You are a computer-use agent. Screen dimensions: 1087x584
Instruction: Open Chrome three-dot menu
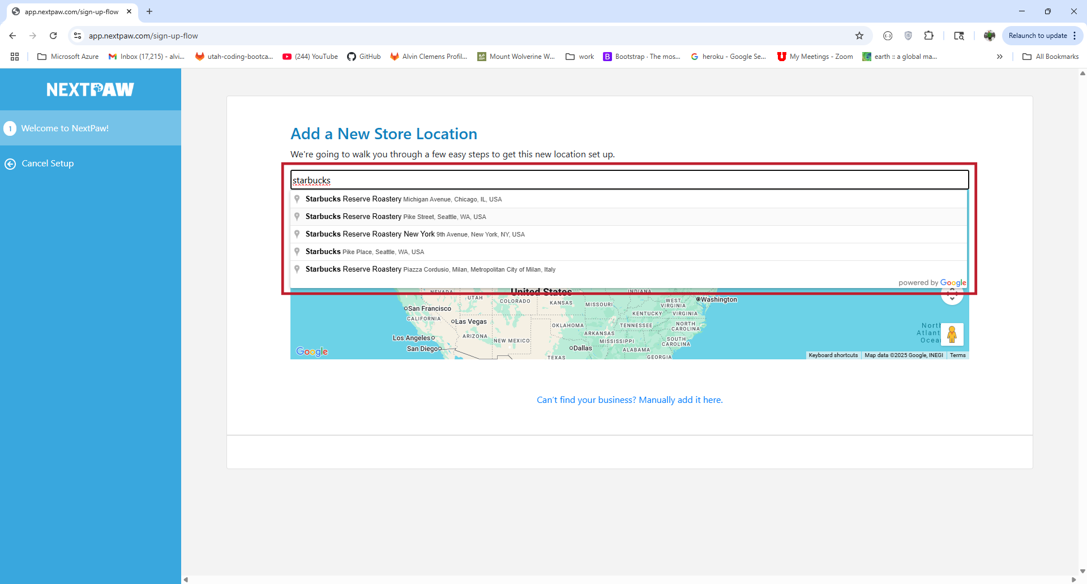1075,36
